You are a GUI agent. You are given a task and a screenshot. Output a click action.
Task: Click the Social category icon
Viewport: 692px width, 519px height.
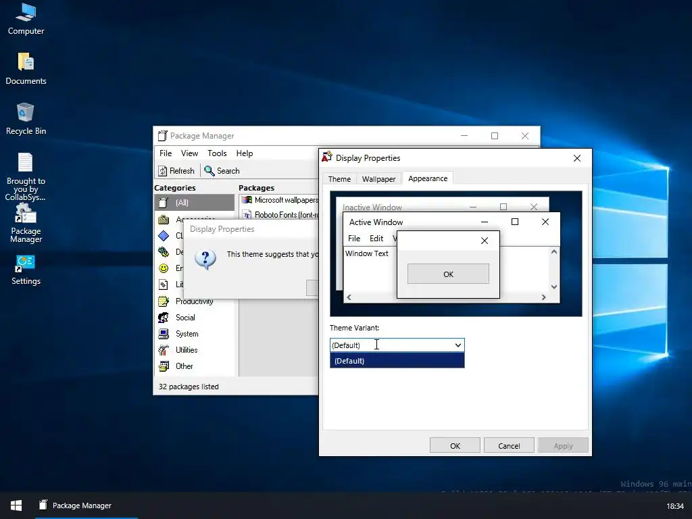click(164, 318)
